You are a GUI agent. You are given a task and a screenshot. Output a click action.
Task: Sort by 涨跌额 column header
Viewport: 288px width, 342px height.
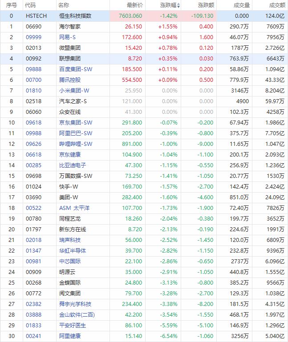coord(206,5)
